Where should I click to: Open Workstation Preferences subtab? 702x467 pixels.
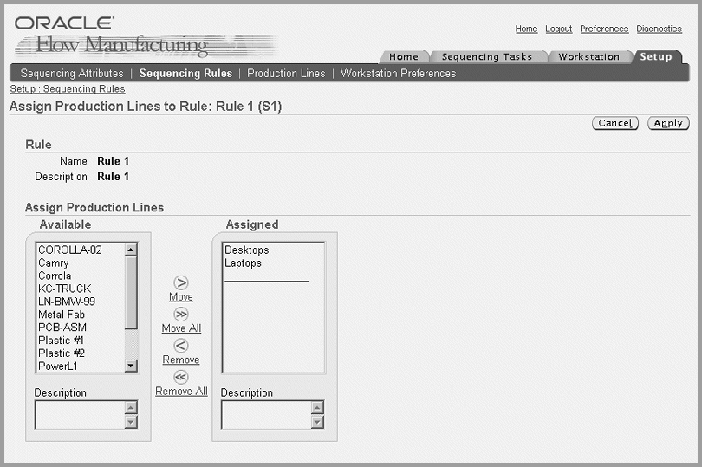click(398, 73)
